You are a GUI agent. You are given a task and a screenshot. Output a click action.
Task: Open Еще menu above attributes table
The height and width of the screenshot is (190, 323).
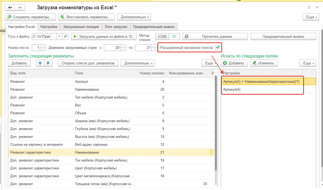pos(209,63)
